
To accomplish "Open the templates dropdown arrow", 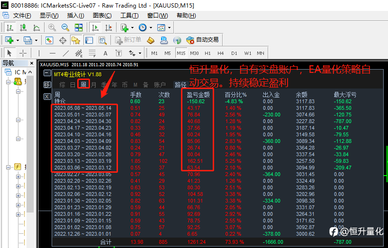I will pos(169,27).
